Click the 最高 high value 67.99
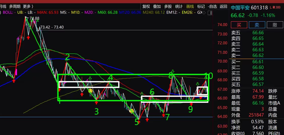Screen dimensions: 284x135 coord(258,97)
